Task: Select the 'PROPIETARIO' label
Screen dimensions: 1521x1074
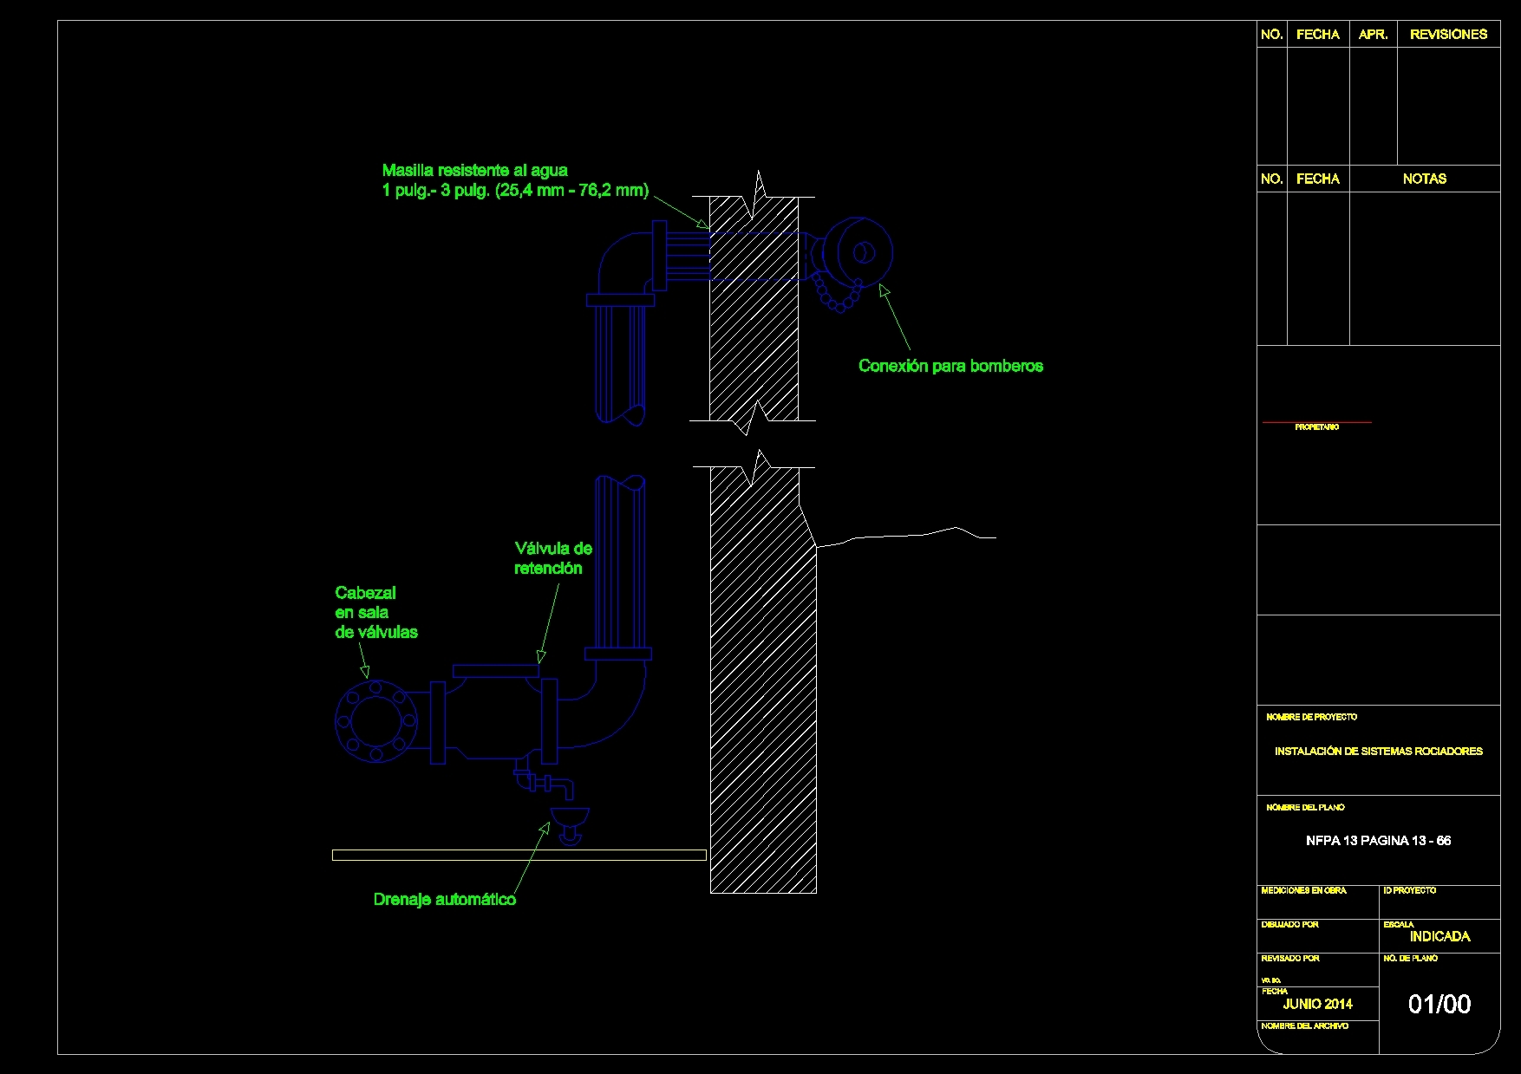Action: tap(1316, 427)
